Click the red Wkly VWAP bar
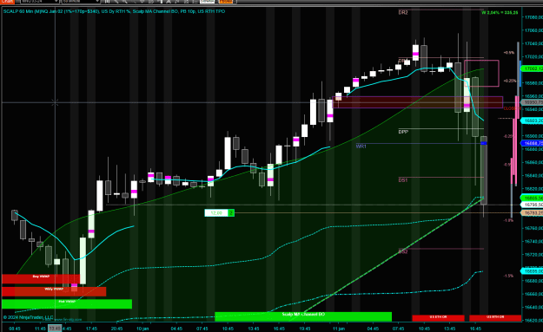543x332 pixels. 54,291
